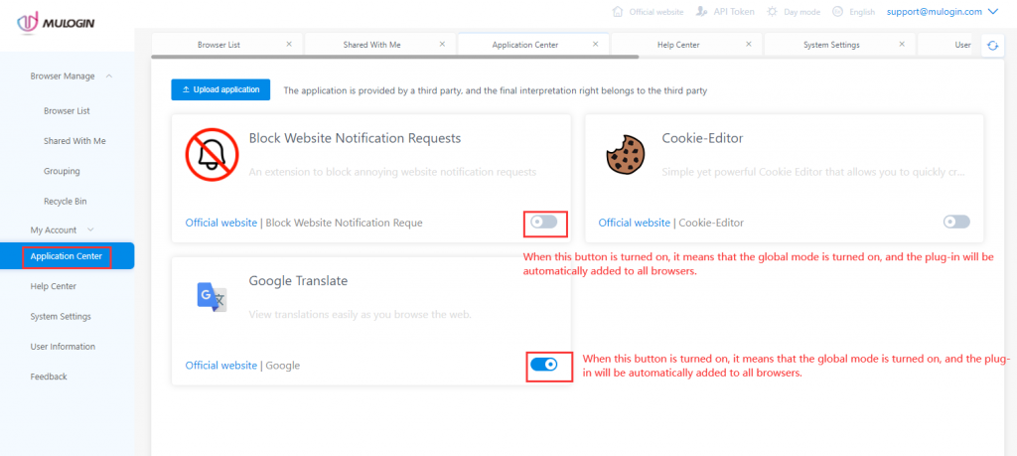
Task: Open Help Center in the sidebar
Action: point(54,286)
